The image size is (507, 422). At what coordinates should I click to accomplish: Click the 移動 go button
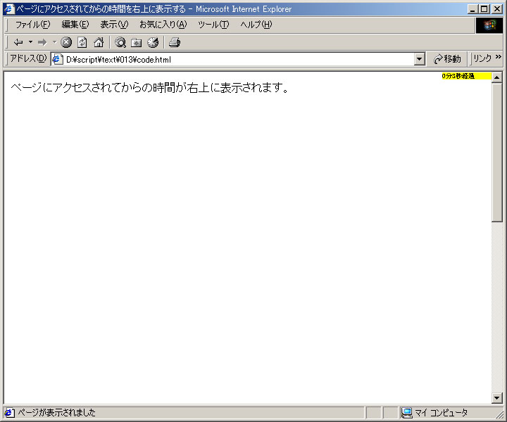tap(448, 59)
